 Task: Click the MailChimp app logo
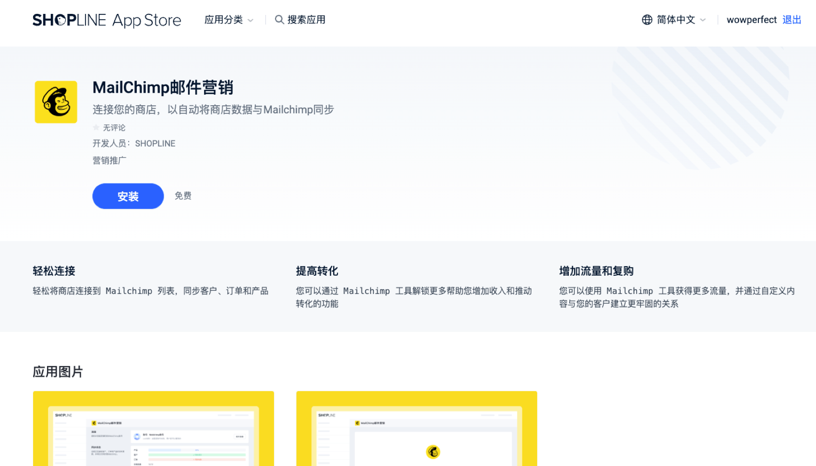click(x=56, y=102)
